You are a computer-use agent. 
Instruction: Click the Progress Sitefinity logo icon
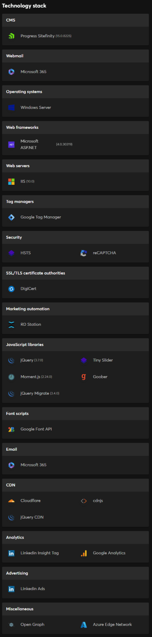click(11, 36)
